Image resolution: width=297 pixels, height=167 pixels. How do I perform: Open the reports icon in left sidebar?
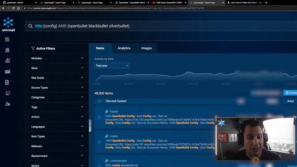click(x=7, y=50)
